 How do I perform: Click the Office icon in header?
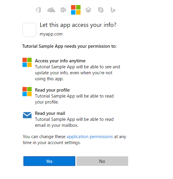[x=39, y=10]
